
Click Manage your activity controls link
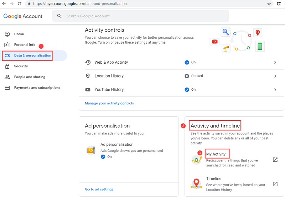click(109, 103)
